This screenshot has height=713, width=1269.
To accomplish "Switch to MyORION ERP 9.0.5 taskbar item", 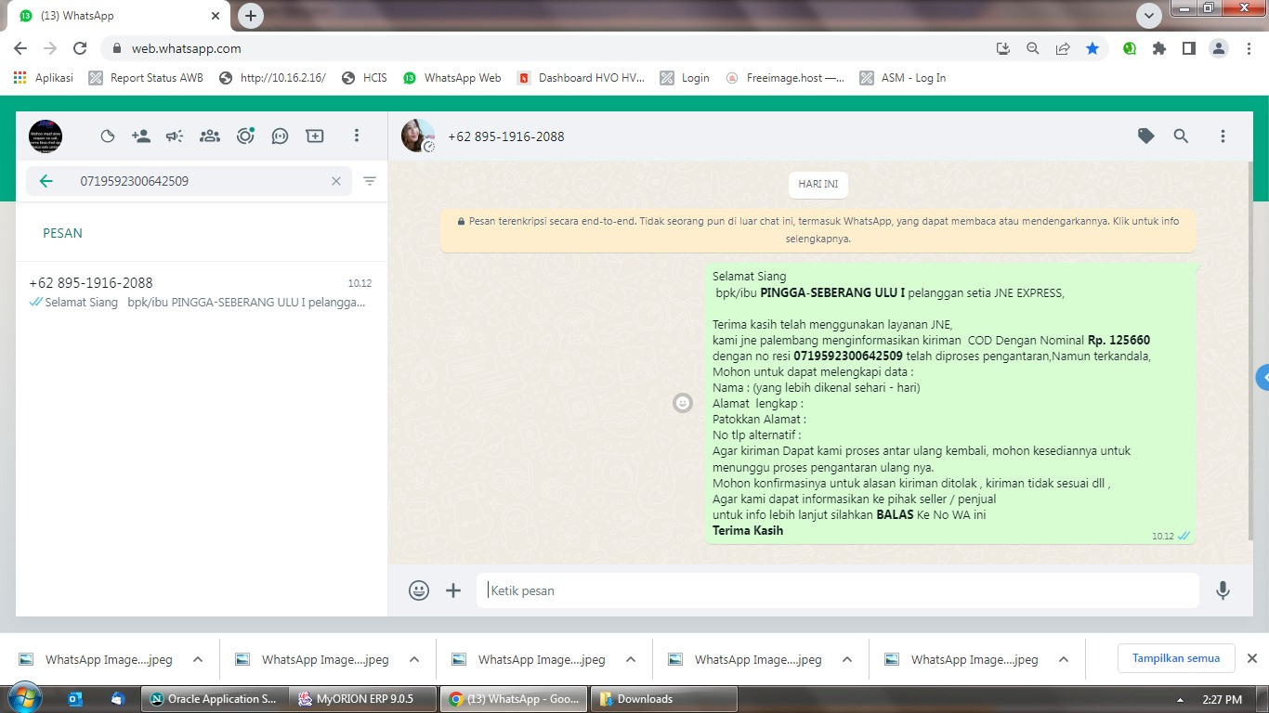I will tap(361, 699).
